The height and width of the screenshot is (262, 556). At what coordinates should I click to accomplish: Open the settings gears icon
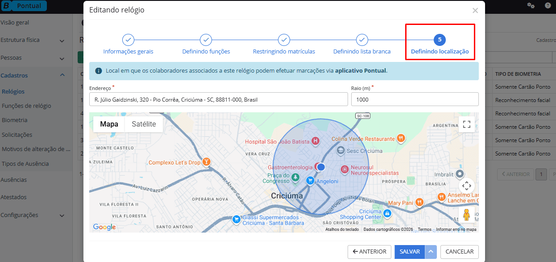(x=531, y=5)
